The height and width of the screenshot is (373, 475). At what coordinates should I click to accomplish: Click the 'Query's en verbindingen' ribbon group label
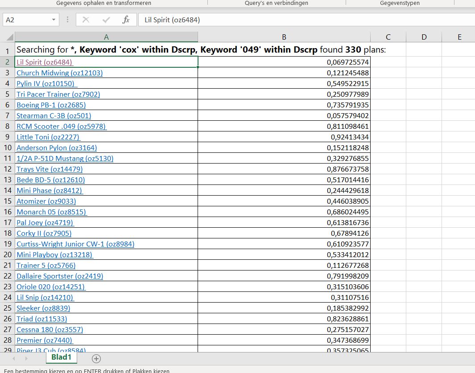click(276, 3)
